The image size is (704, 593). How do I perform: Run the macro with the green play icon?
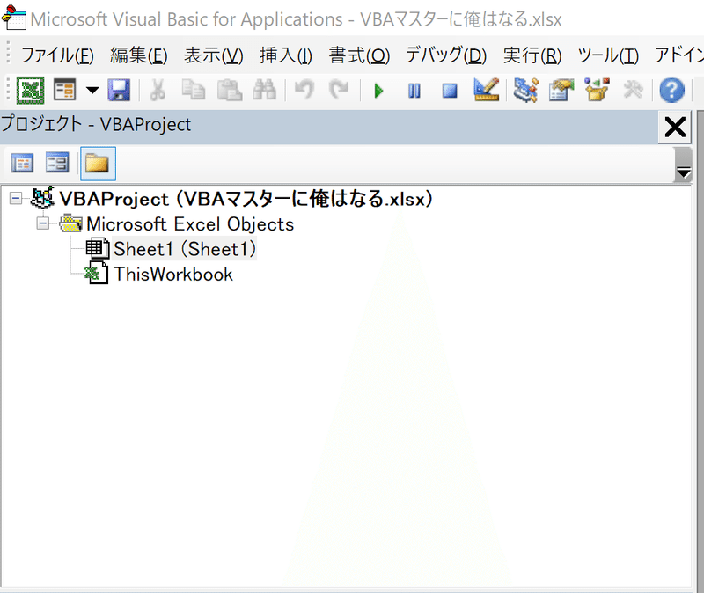pos(378,92)
